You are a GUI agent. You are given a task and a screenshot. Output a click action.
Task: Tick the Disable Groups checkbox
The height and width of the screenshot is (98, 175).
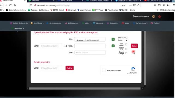coord(126,53)
